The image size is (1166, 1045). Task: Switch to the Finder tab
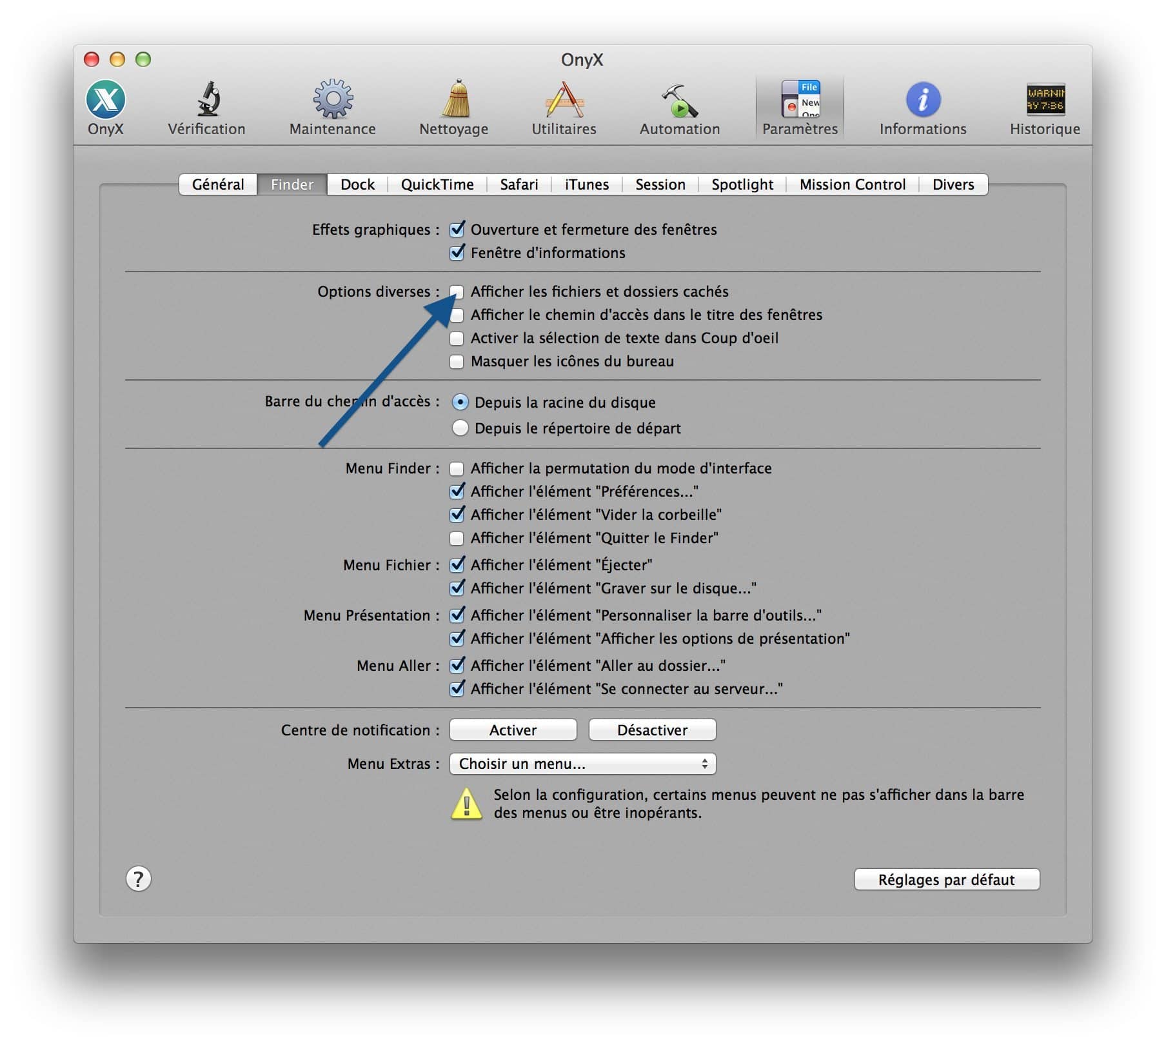(292, 184)
